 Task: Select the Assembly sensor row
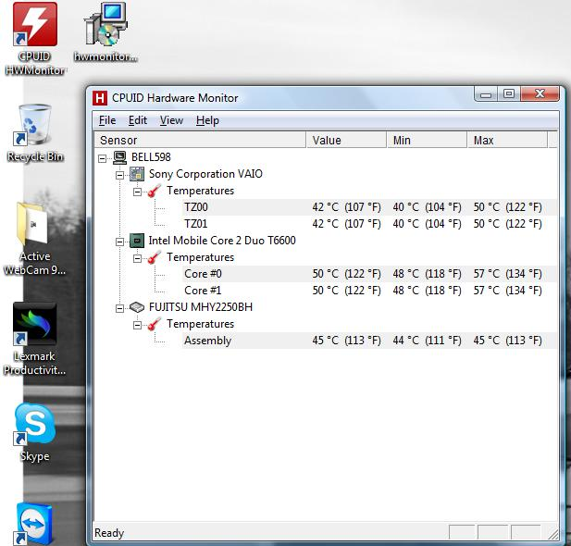point(369,341)
